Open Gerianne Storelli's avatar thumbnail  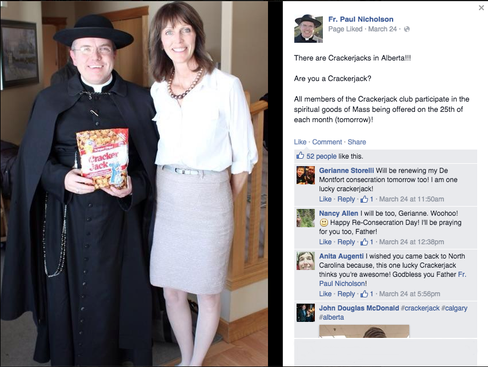306,175
